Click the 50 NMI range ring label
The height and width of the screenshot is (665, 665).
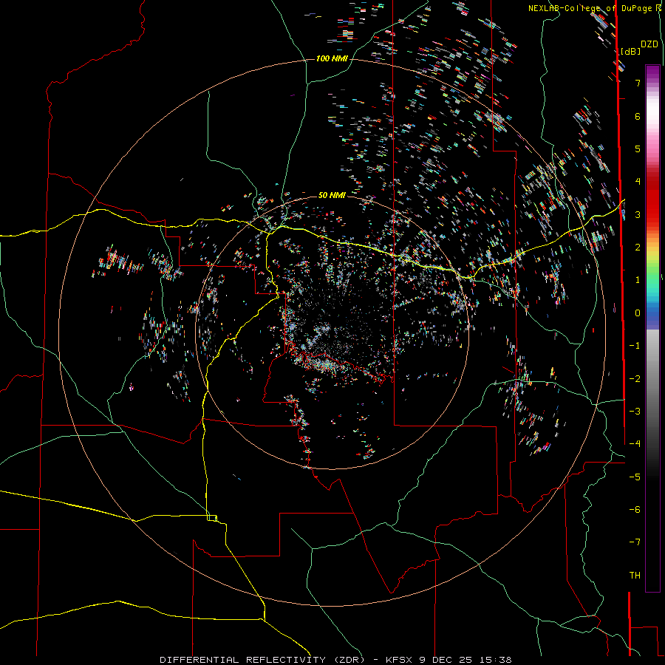pyautogui.click(x=332, y=196)
